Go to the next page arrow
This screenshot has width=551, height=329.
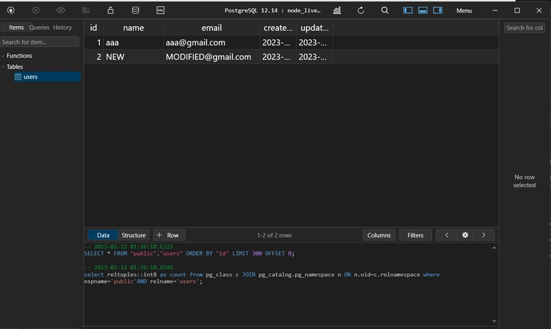(x=484, y=235)
